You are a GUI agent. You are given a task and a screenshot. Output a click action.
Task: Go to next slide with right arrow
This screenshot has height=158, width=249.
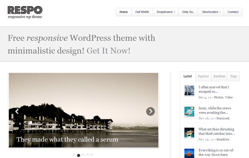click(150, 112)
